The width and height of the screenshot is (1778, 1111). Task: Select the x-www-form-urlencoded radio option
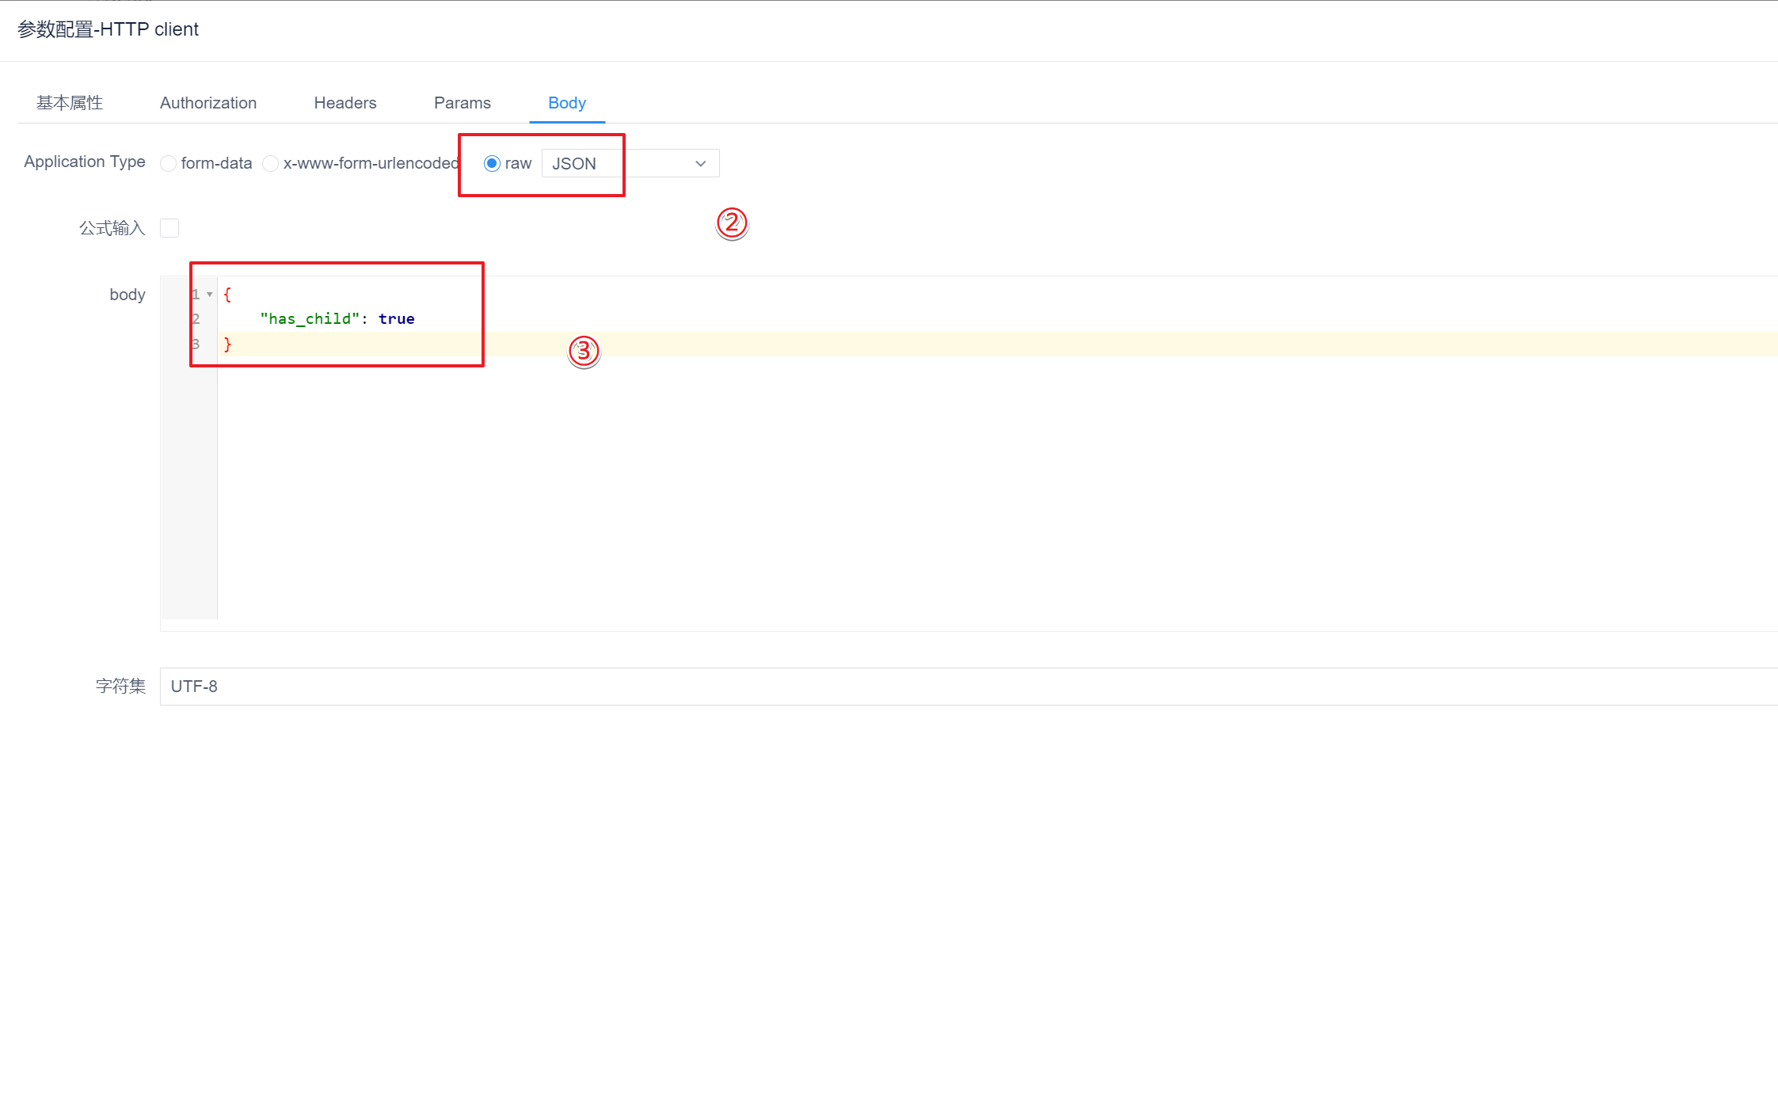(271, 163)
